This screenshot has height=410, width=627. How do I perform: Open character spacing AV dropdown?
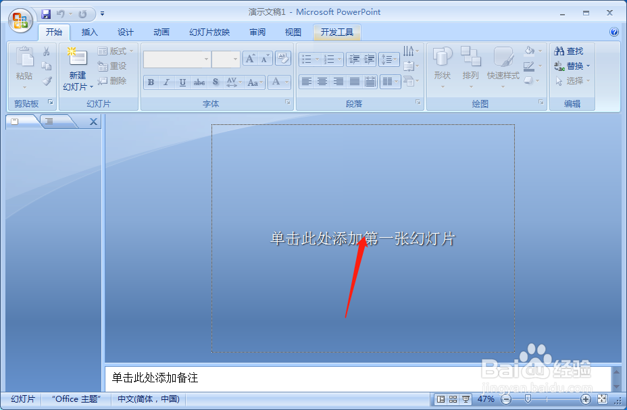click(x=234, y=82)
